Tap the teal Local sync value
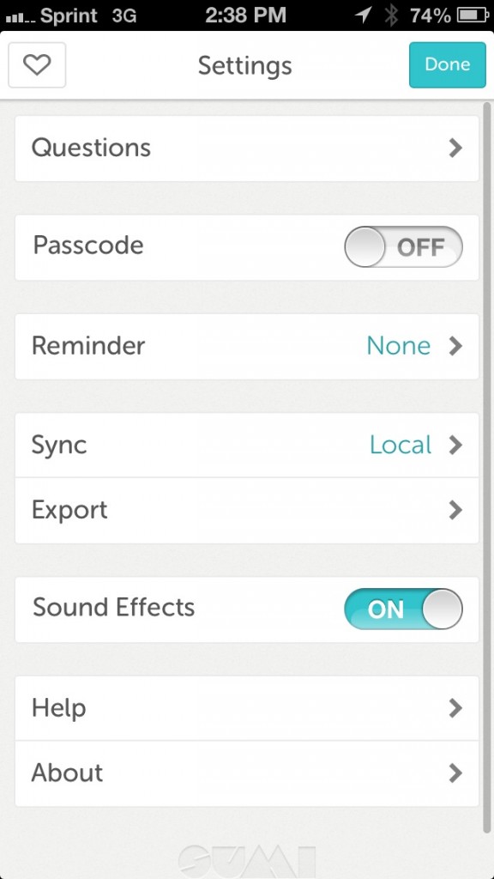The width and height of the screenshot is (494, 879). click(401, 446)
